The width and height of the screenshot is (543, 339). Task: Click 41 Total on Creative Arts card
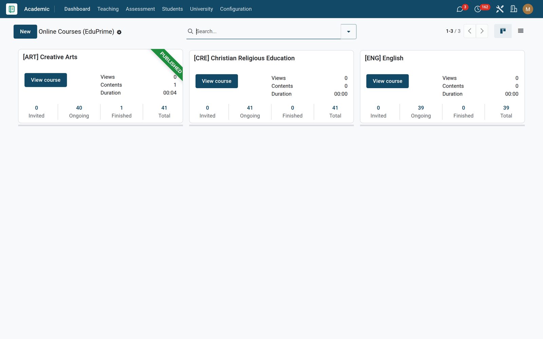[x=164, y=112]
